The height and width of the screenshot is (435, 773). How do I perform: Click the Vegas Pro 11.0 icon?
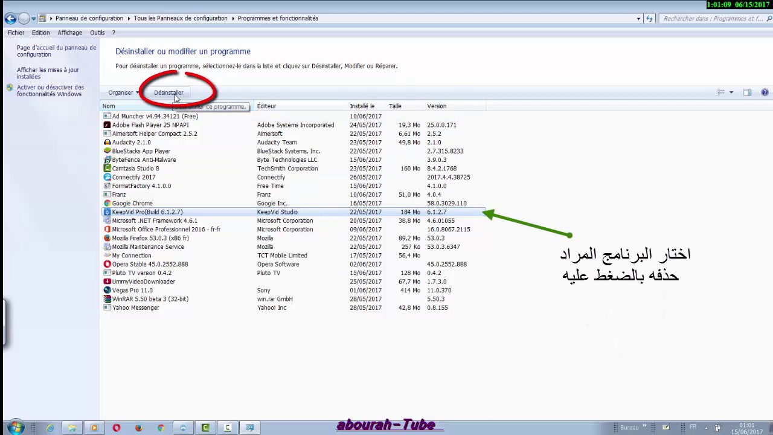[x=107, y=291]
